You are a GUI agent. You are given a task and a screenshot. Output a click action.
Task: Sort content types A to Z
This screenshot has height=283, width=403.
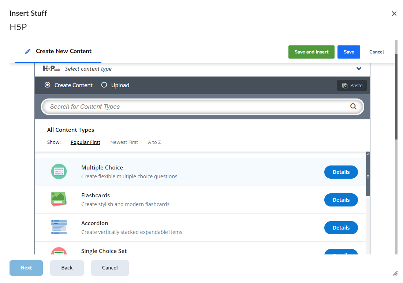[154, 142]
